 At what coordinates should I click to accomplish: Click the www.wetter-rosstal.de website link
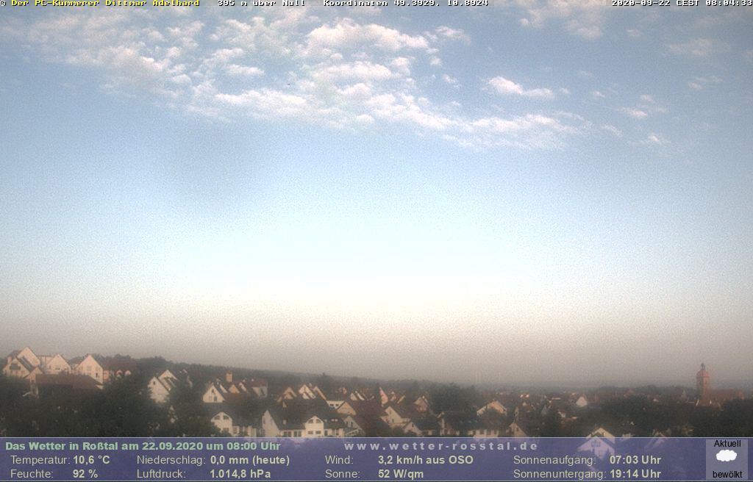point(441,446)
